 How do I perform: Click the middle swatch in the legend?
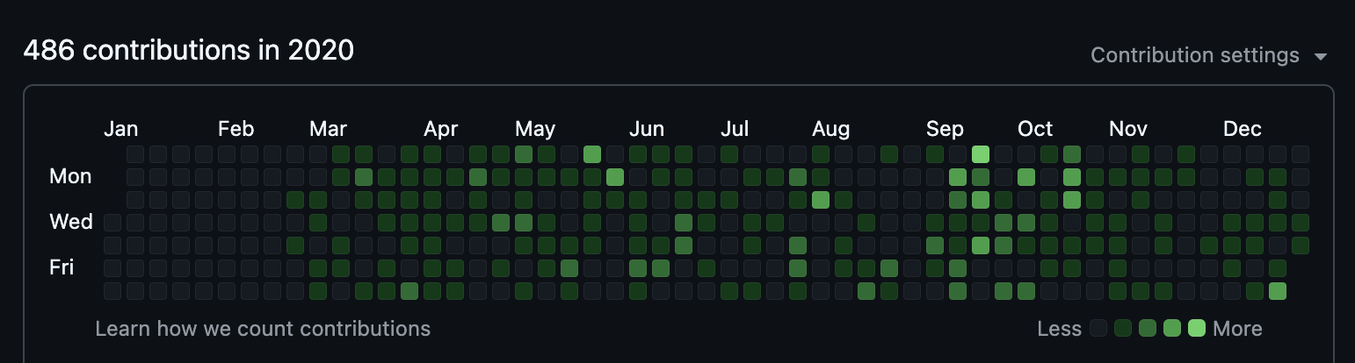click(x=1148, y=329)
